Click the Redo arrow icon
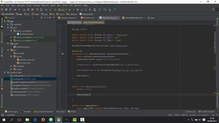Image resolution: width=219 pixels, height=123 pixels. (x=19, y=10)
